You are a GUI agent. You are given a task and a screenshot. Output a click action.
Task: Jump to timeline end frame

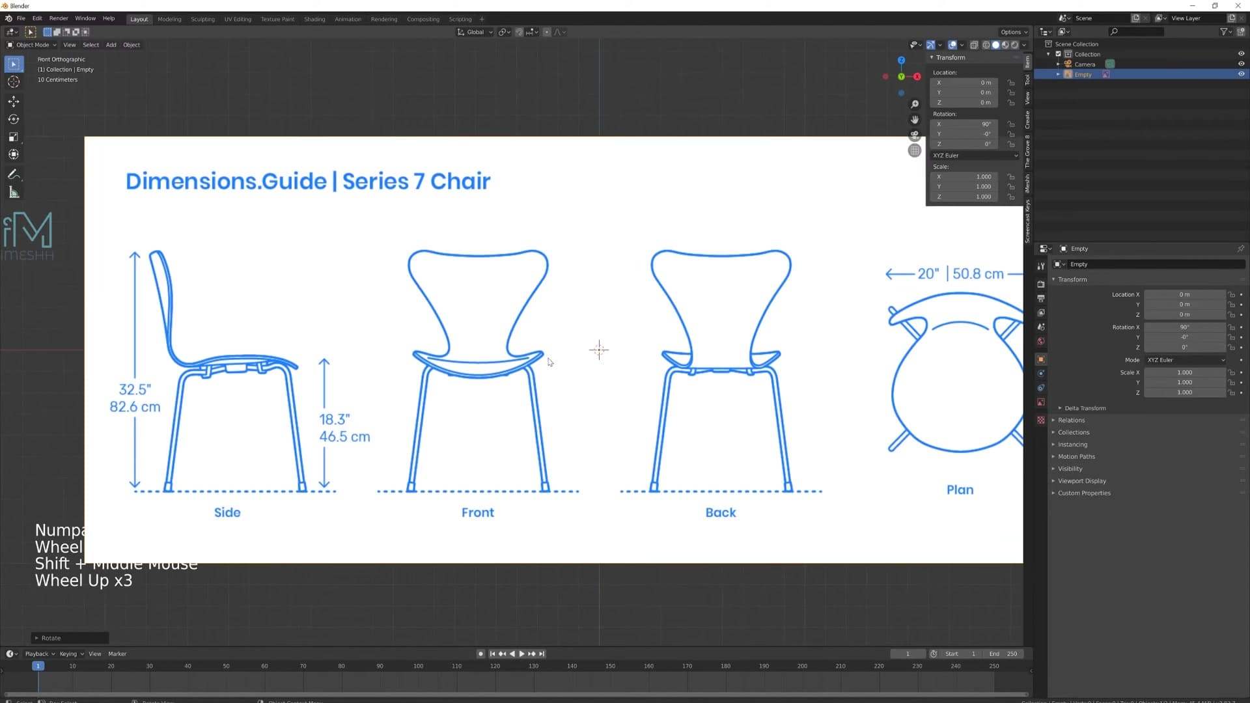click(542, 654)
